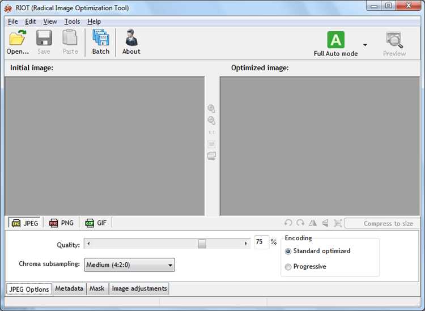Image resolution: width=425 pixels, height=311 pixels.
Task: Click the zoom out magnifier icon
Action: [x=211, y=121]
